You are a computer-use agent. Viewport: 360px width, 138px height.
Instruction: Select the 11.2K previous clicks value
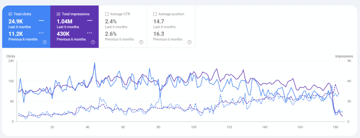[15, 34]
